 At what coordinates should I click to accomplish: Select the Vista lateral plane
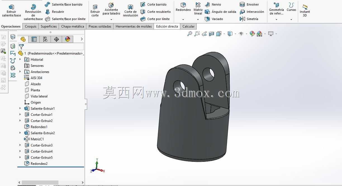36,96
